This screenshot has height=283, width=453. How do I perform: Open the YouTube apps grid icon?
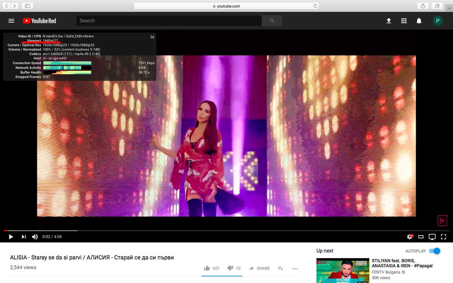click(404, 21)
